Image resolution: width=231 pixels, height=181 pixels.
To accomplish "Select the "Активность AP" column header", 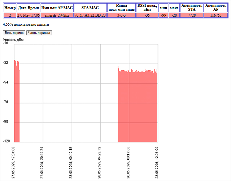I will point(216,8).
